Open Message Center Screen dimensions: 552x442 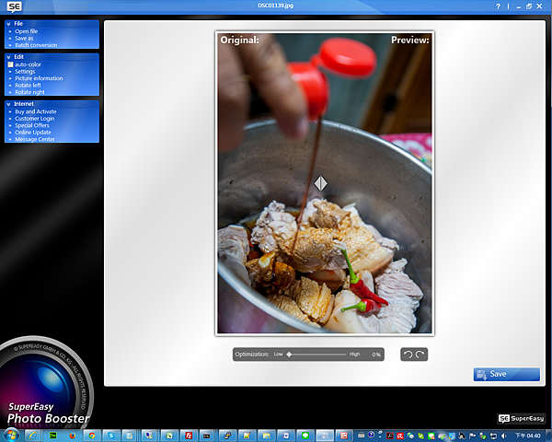pos(35,139)
